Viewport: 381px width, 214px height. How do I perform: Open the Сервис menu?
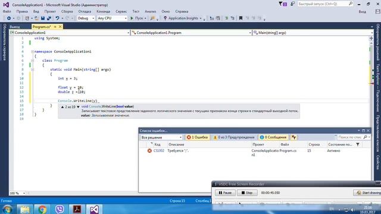[x=121, y=11]
